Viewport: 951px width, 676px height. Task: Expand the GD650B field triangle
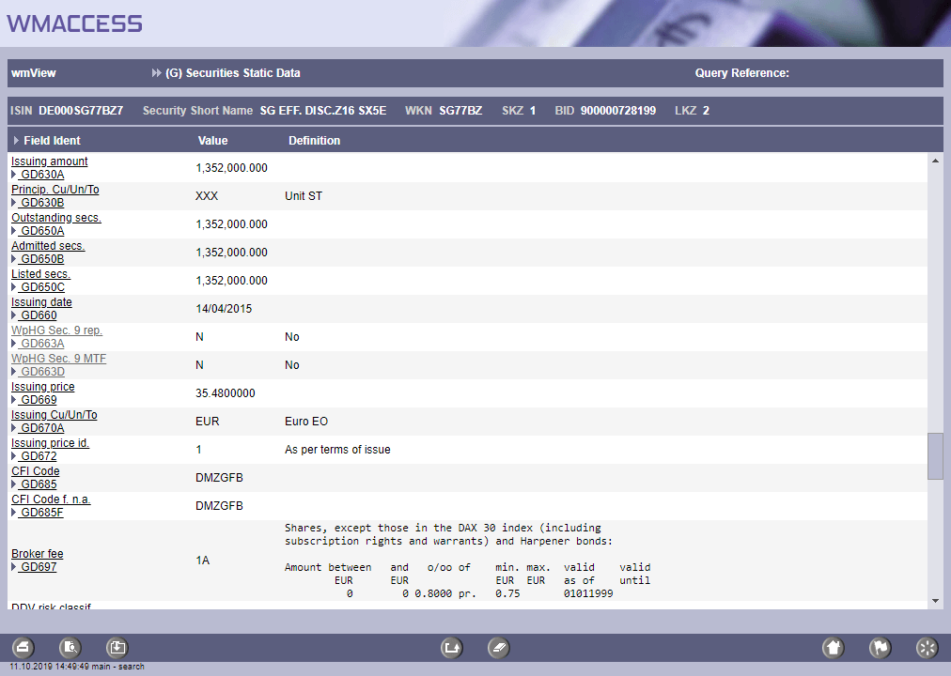click(14, 258)
